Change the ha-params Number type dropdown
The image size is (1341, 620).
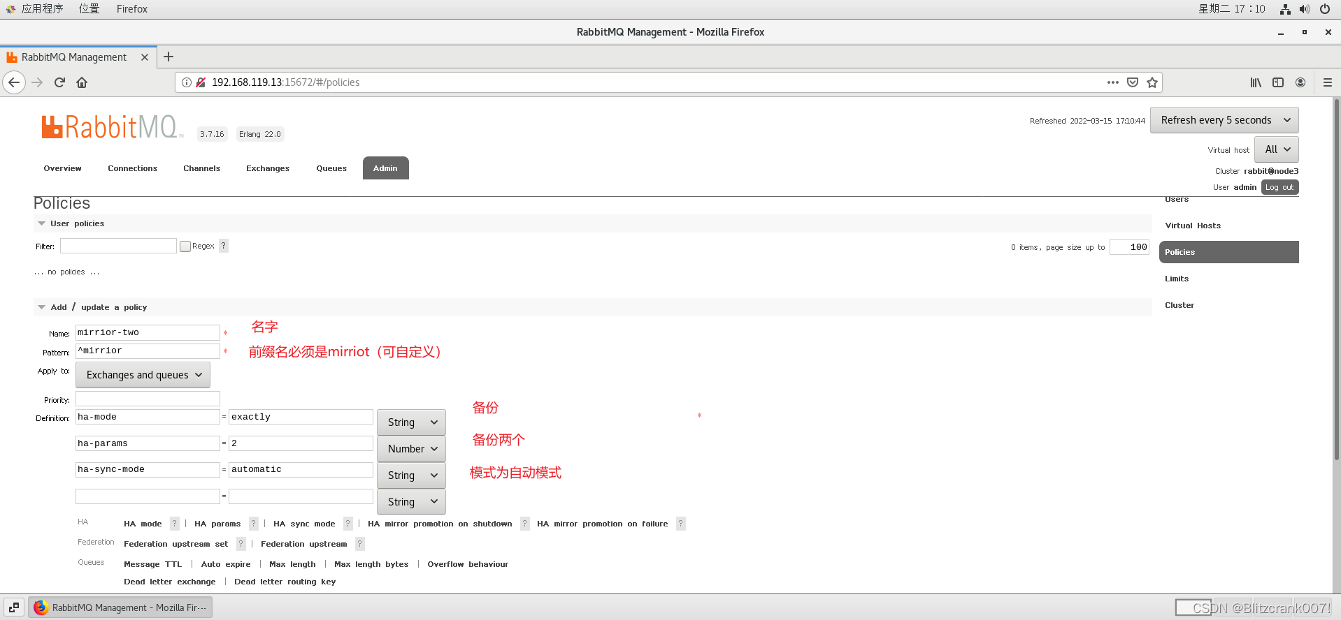[411, 449]
